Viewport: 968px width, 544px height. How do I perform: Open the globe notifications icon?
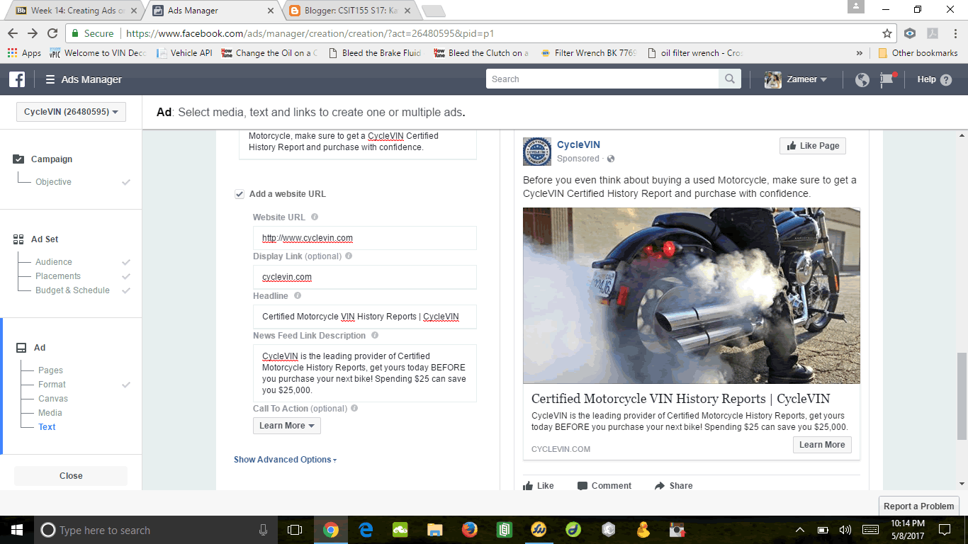(862, 79)
